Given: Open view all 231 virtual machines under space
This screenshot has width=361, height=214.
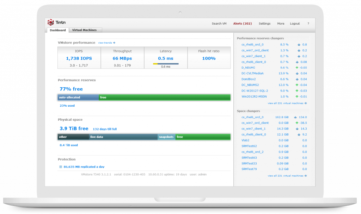Looking at the screenshot, I should point(286,176).
